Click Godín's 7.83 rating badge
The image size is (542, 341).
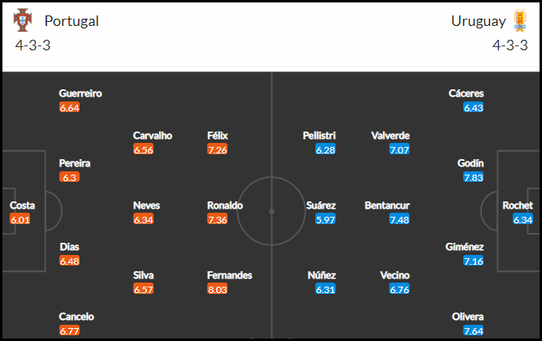473,177
